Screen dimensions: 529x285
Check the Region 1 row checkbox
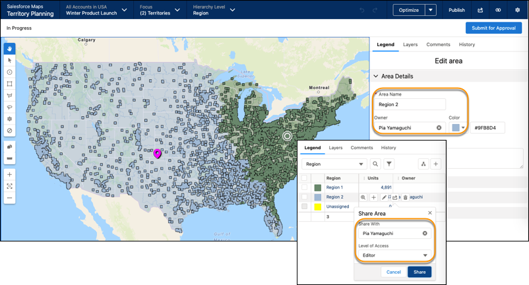point(304,187)
